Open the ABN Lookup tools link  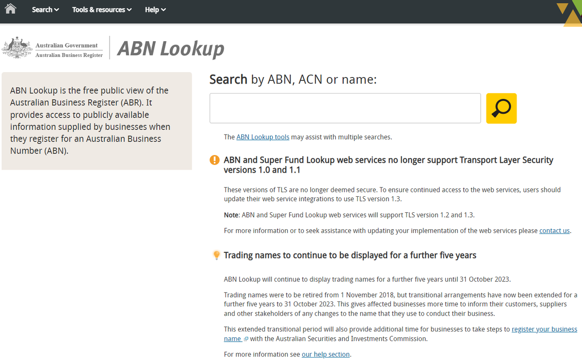(262, 137)
